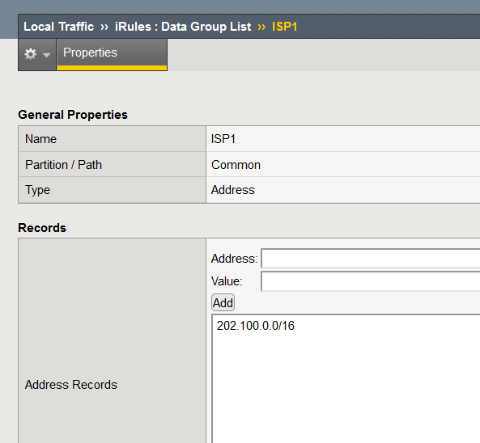Click the Name row label
480x443 pixels.
[40, 139]
